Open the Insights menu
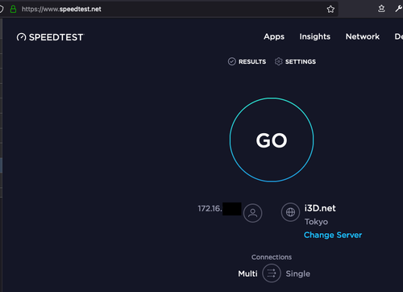Image resolution: width=403 pixels, height=292 pixels. [x=315, y=36]
